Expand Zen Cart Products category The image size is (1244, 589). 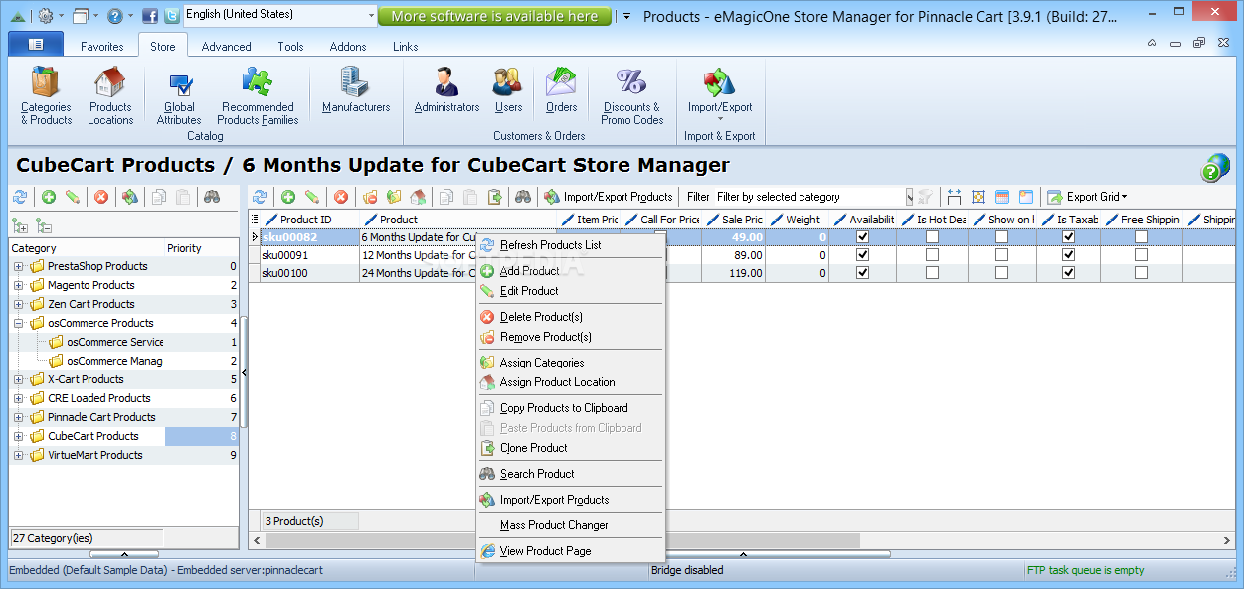18,304
